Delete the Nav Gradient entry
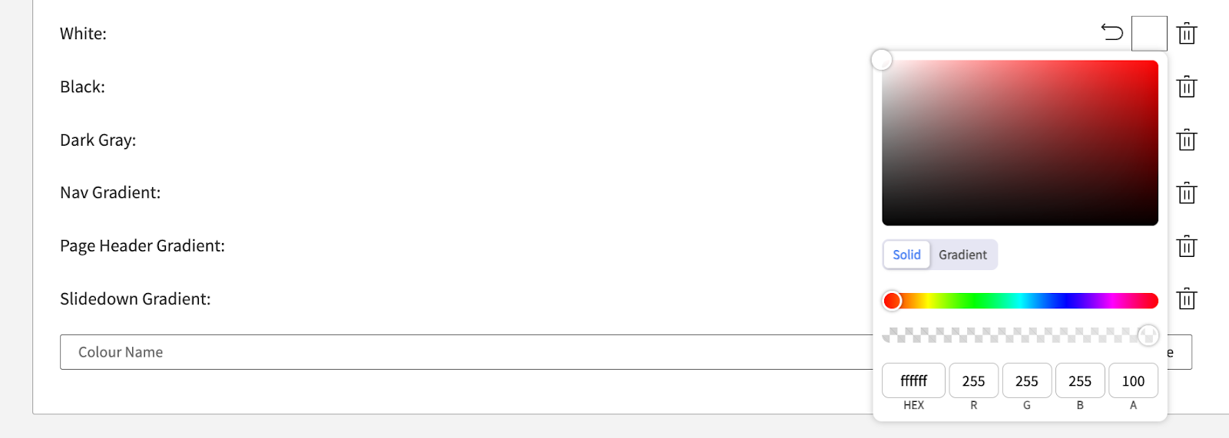The image size is (1229, 438). (x=1187, y=193)
